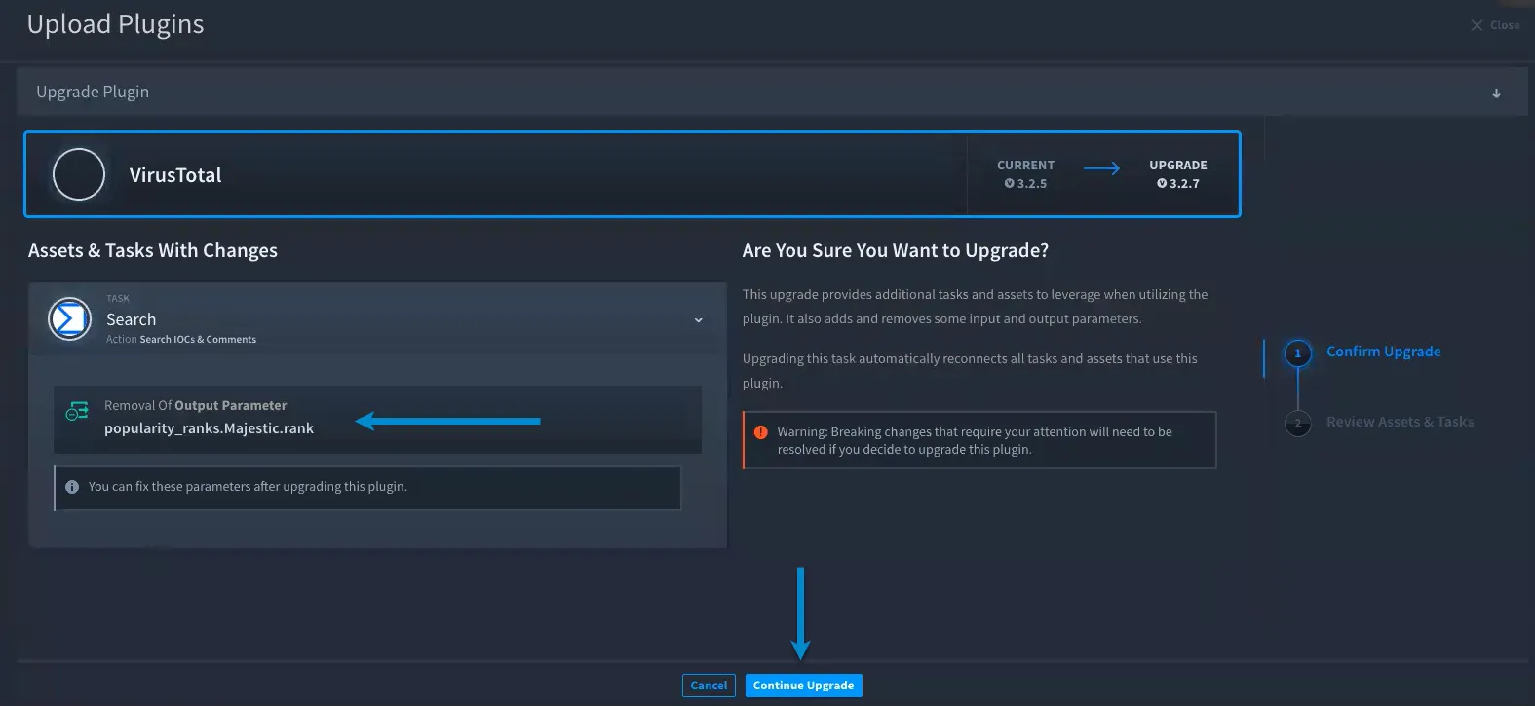
Task: Click 'Are You Sure You Want to Upgrade?' heading
Action: [896, 250]
